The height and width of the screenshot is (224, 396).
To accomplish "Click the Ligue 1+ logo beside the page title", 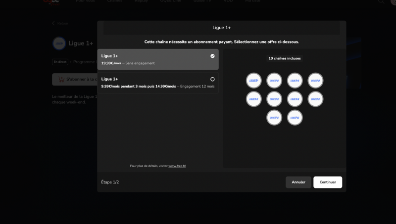I will (59, 44).
